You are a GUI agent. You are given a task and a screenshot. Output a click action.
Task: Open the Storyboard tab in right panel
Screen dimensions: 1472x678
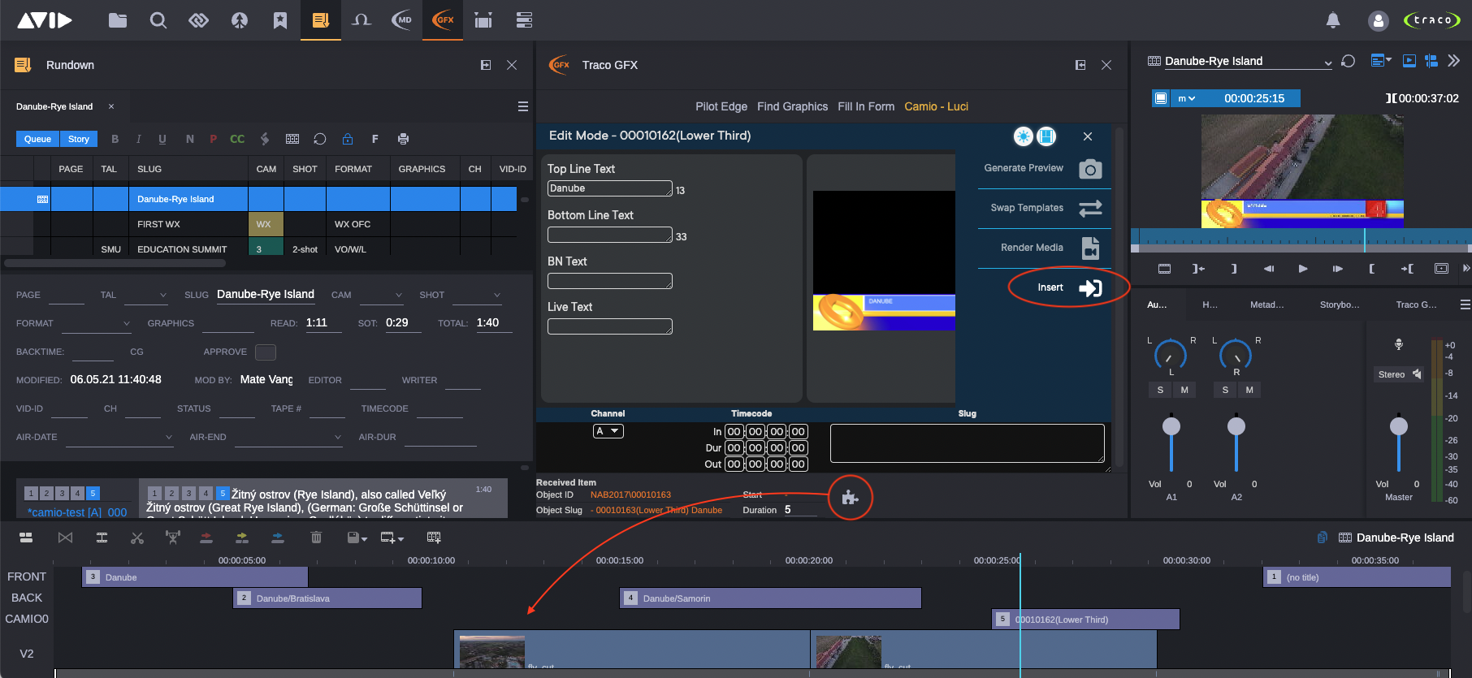[x=1339, y=304]
